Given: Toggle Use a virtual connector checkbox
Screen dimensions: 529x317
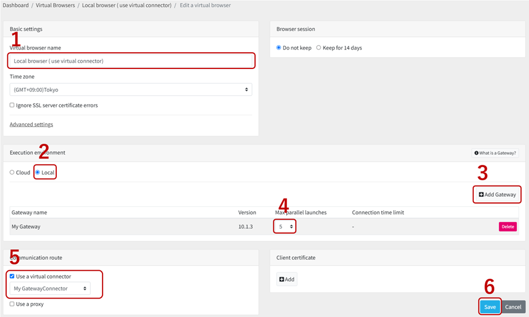Looking at the screenshot, I should [12, 276].
